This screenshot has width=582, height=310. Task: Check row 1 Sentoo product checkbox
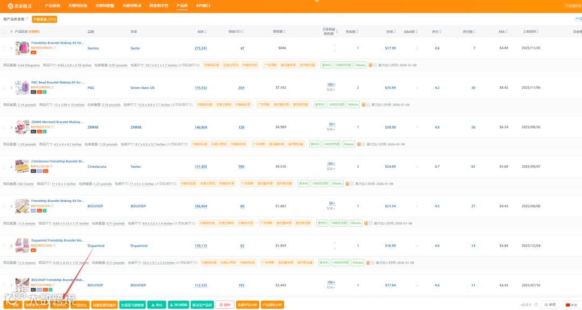[x=4, y=48]
